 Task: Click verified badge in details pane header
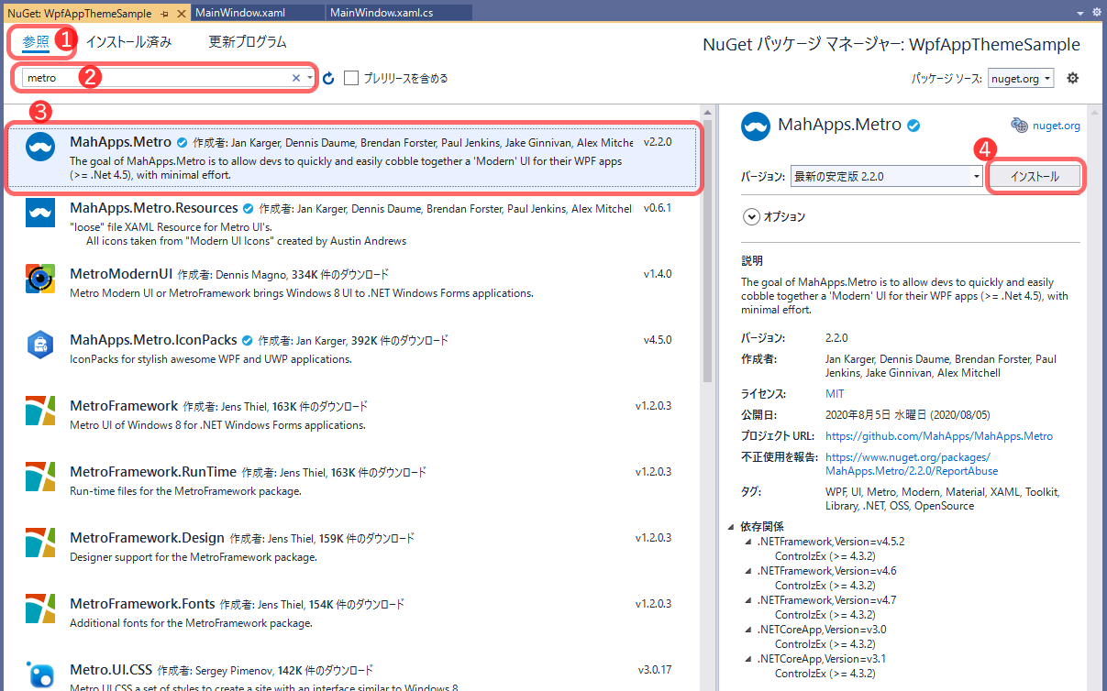point(914,126)
